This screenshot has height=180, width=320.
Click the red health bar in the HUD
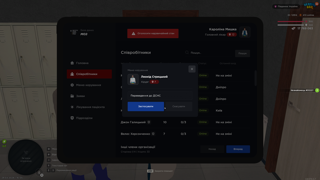click(x=291, y=21)
